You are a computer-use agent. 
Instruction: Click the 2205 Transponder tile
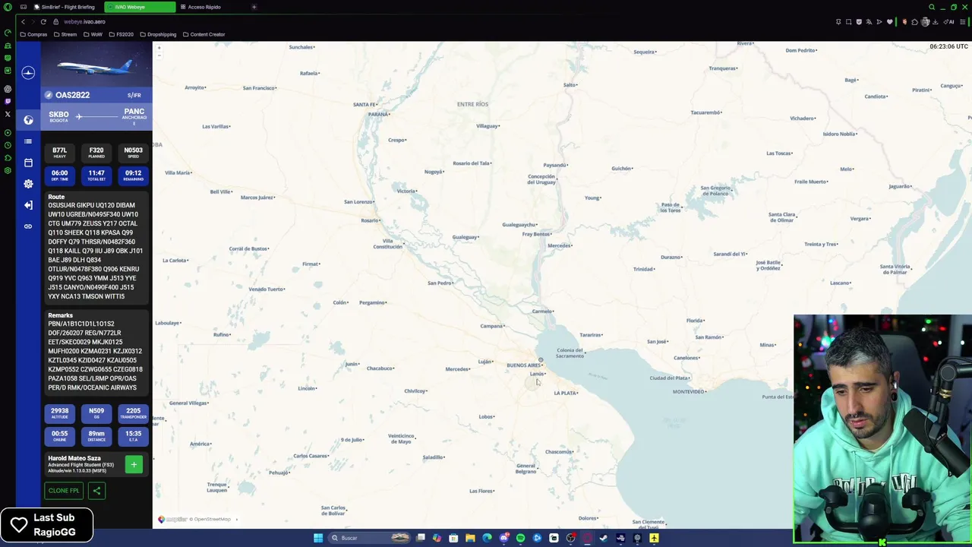click(133, 413)
